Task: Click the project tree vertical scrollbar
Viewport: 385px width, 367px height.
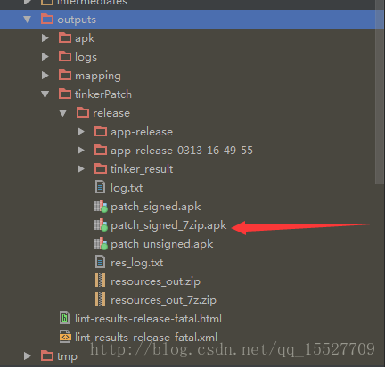Action: point(380,92)
